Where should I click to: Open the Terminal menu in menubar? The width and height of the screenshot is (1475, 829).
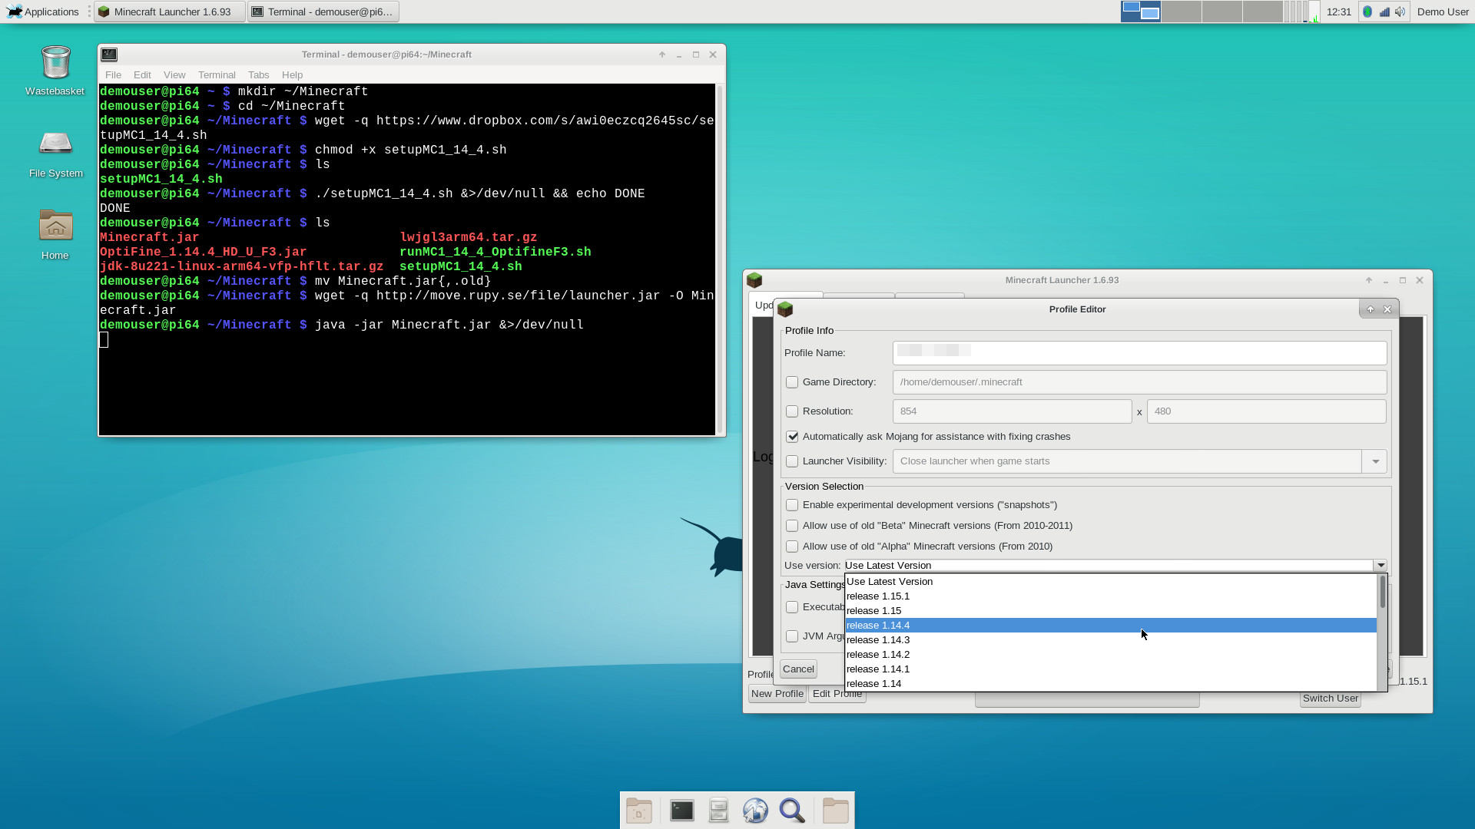pos(217,74)
